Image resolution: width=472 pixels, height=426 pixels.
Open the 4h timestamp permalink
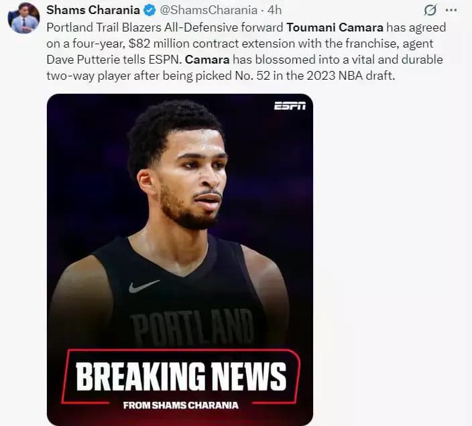pyautogui.click(x=274, y=10)
